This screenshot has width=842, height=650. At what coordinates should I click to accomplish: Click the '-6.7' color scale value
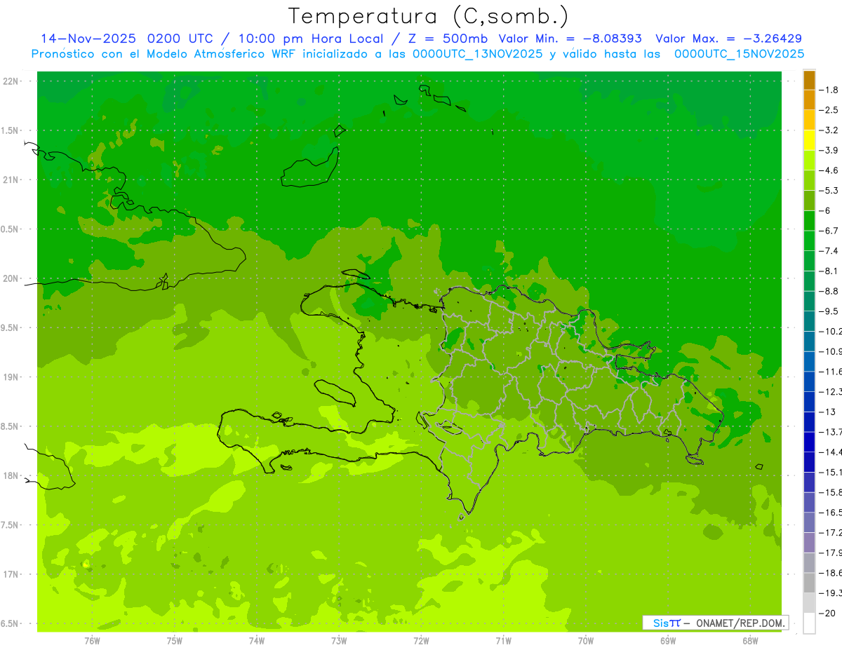click(829, 231)
